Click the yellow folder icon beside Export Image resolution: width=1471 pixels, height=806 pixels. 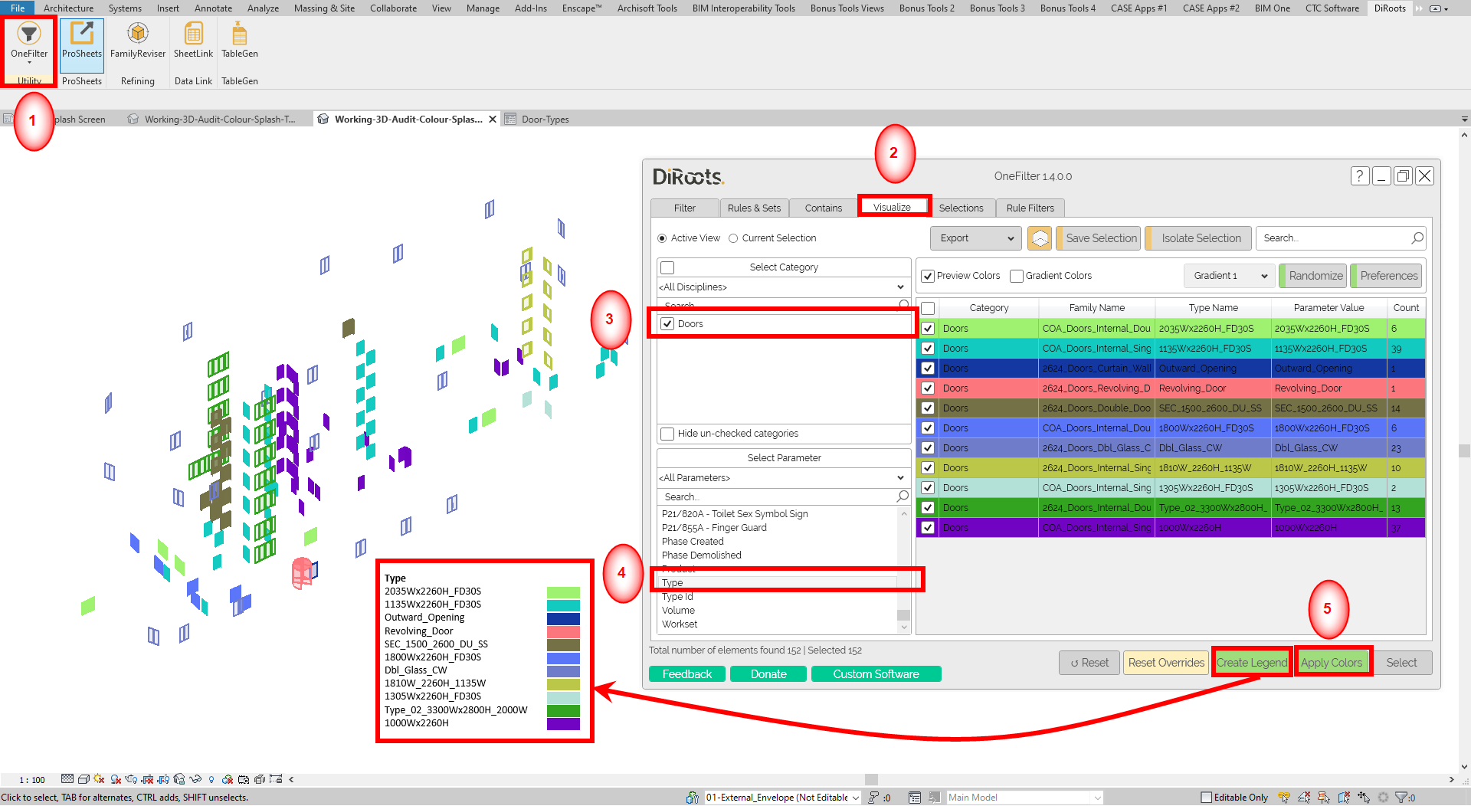(1040, 238)
